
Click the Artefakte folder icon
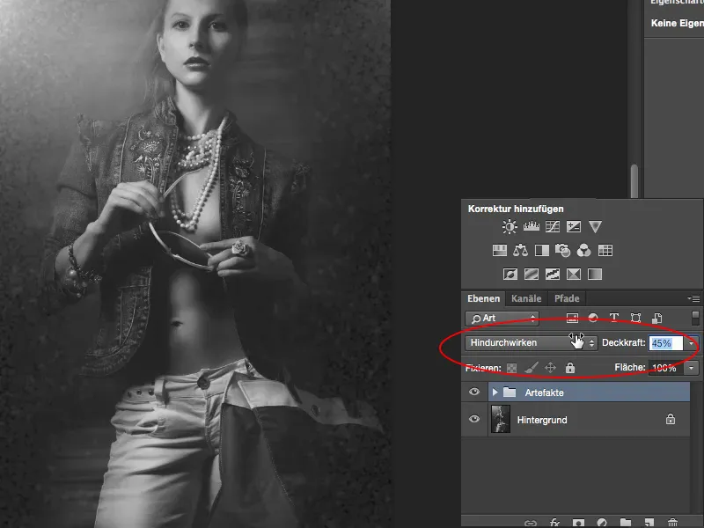[510, 392]
